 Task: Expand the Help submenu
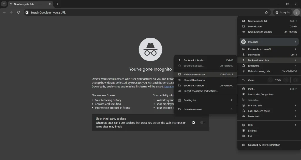point(269,125)
